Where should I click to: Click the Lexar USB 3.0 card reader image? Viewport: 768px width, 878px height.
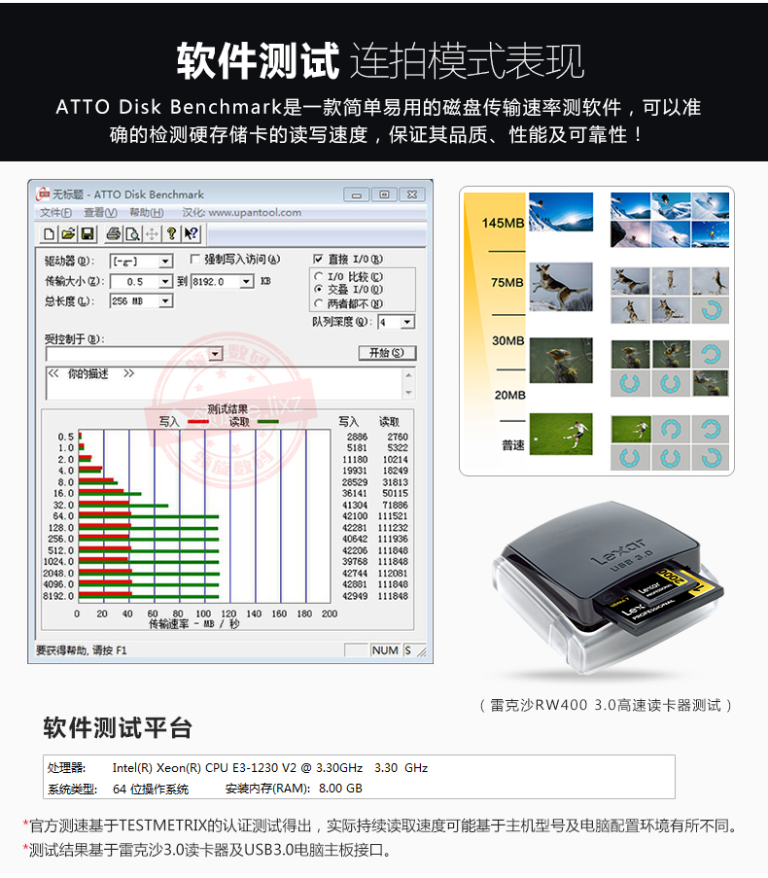coord(607,587)
